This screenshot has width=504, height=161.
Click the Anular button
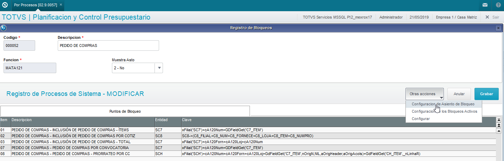coord(459,94)
